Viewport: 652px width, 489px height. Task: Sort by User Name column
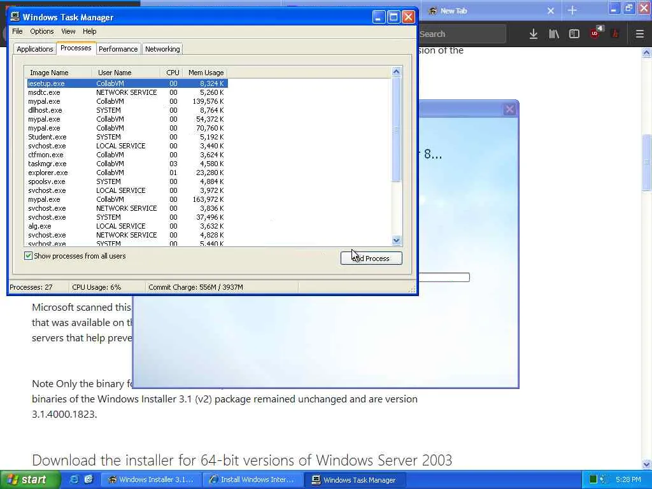coord(126,73)
